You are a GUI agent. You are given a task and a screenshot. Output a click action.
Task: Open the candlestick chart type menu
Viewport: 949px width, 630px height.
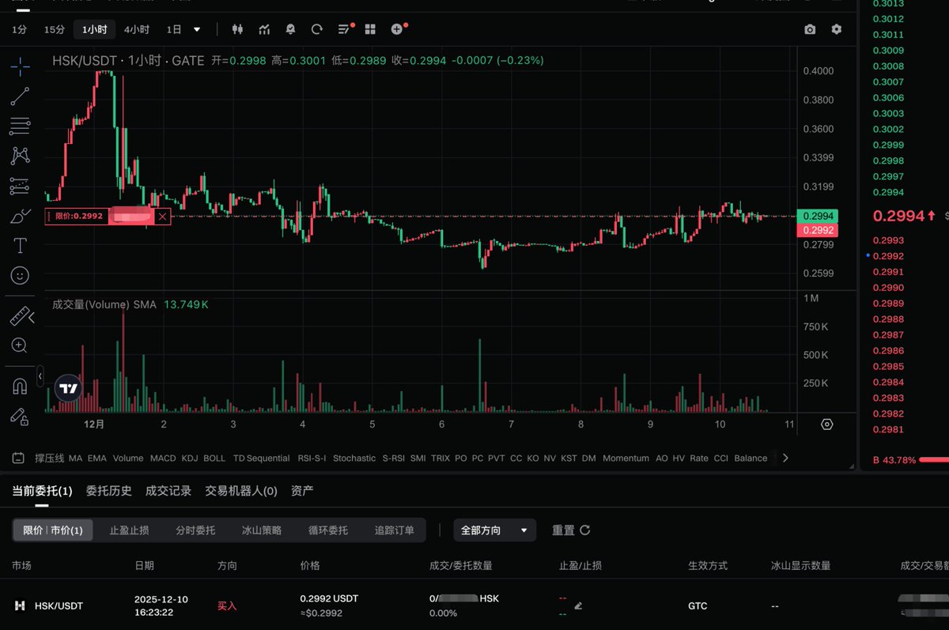pos(236,29)
